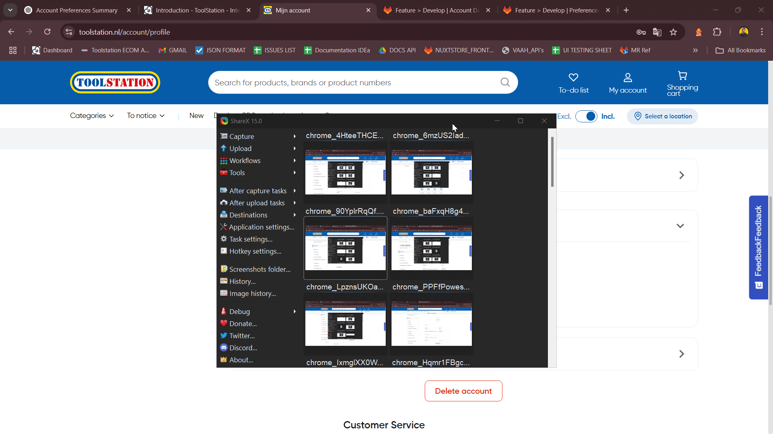
Task: Expand the To notice dropdown
Action: pos(146,116)
